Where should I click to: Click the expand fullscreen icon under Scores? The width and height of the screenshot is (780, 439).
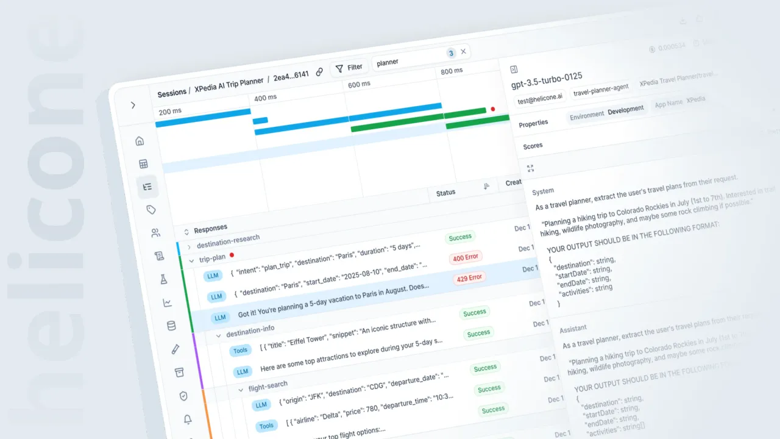(x=530, y=168)
